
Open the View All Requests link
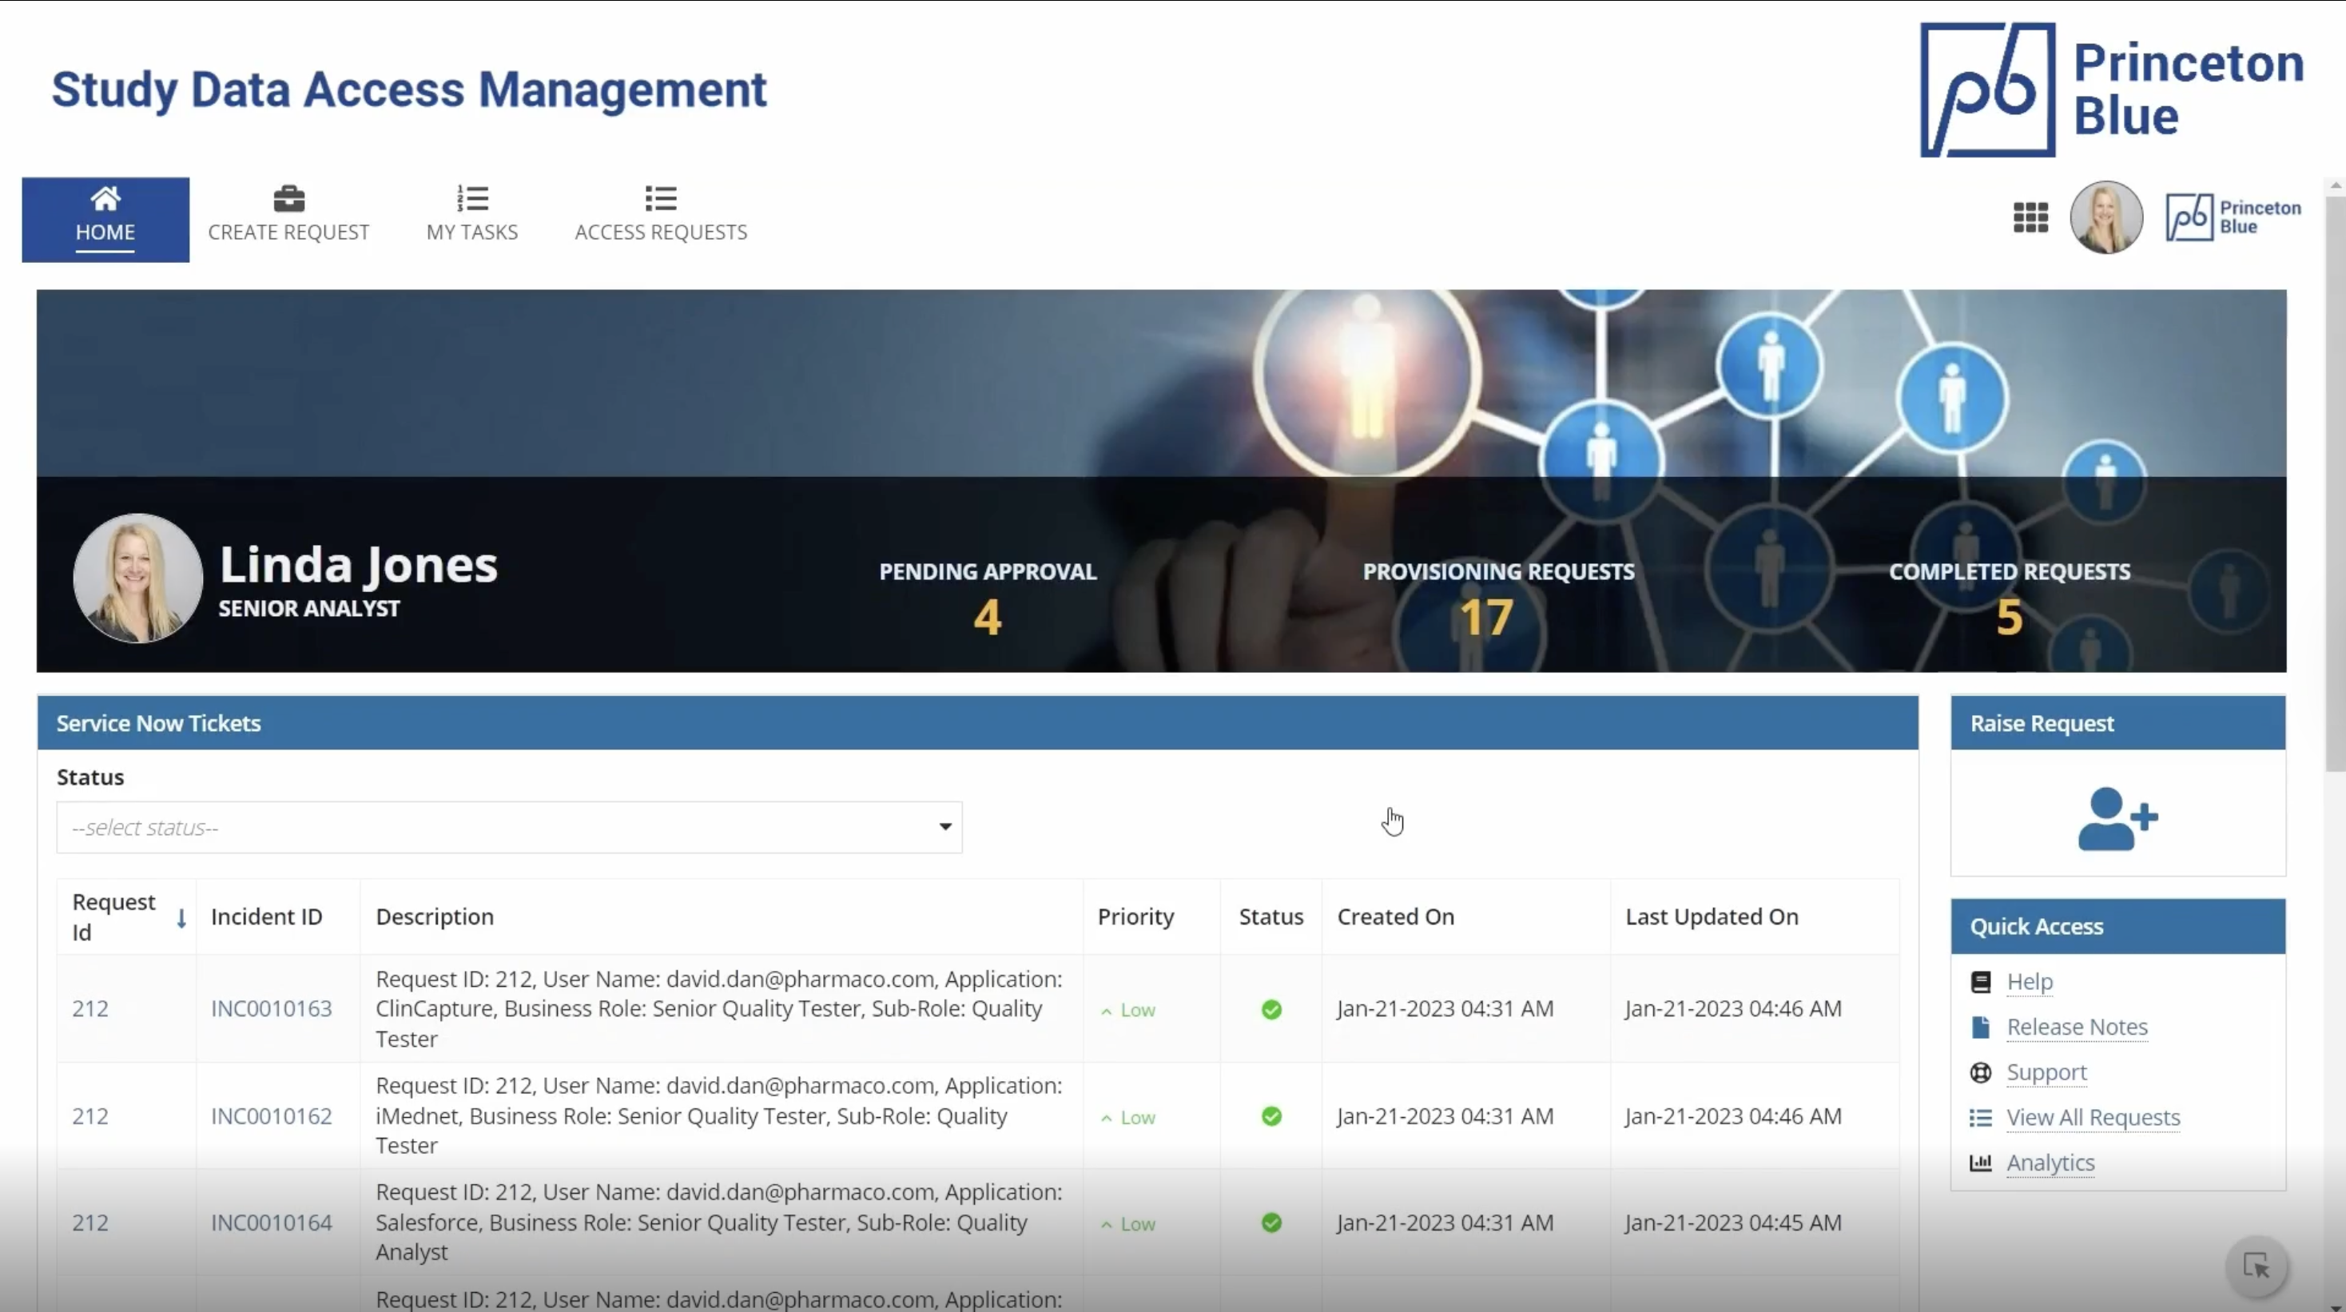(x=2093, y=1117)
